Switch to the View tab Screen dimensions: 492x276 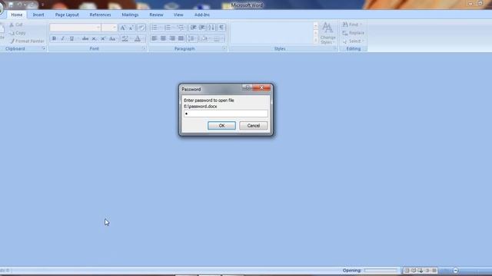pyautogui.click(x=178, y=15)
